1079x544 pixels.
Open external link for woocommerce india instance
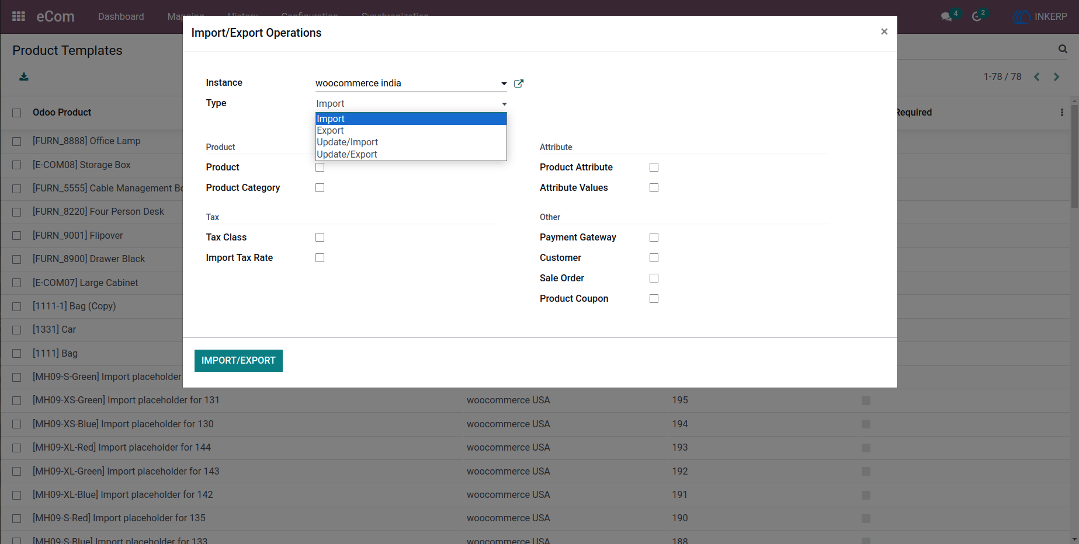pos(519,83)
